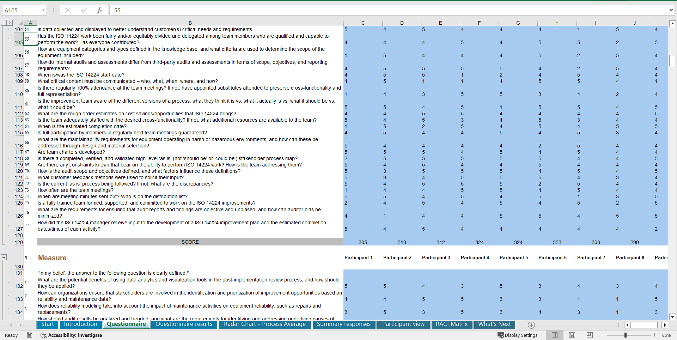The image size is (677, 340).
Task: Click the Ready status indicator
Action: pyautogui.click(x=11, y=335)
